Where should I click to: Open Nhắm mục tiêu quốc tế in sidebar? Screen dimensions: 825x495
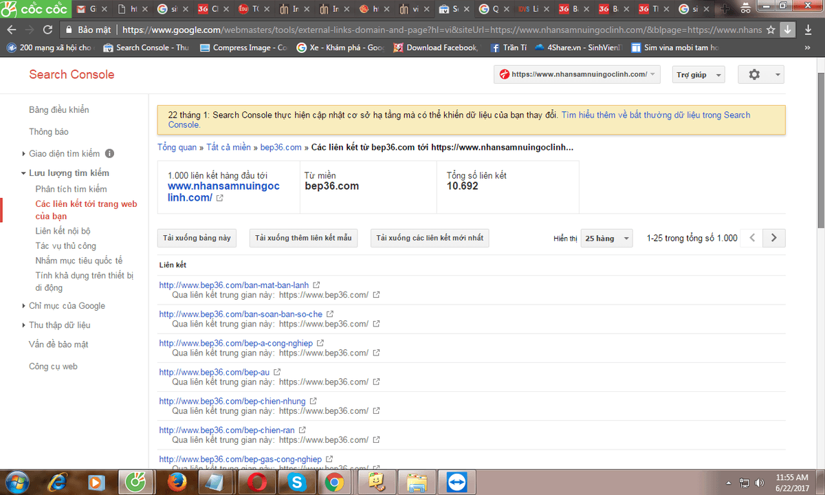point(79,261)
